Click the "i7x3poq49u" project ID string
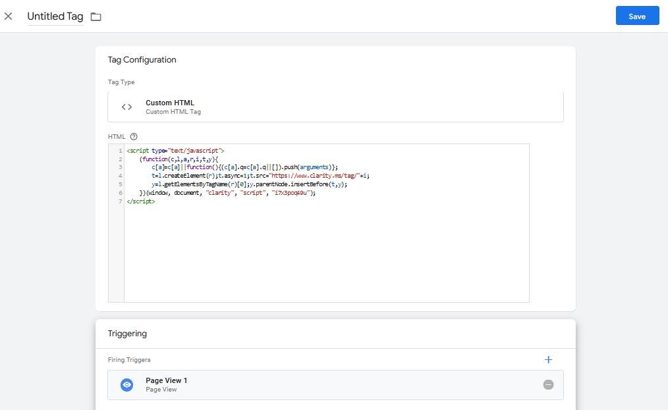This screenshot has height=410, width=668. click(x=290, y=193)
